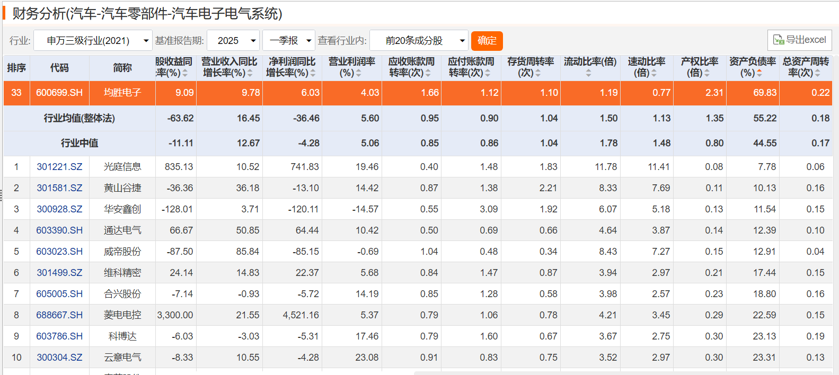Click stock name 华安鑫创
Viewport: 839px width, 375px height.
click(122, 209)
